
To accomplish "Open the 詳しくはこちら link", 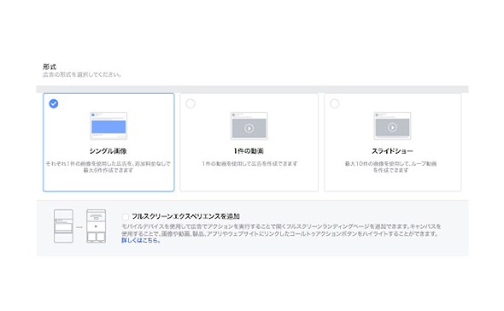I will pyautogui.click(x=141, y=240).
